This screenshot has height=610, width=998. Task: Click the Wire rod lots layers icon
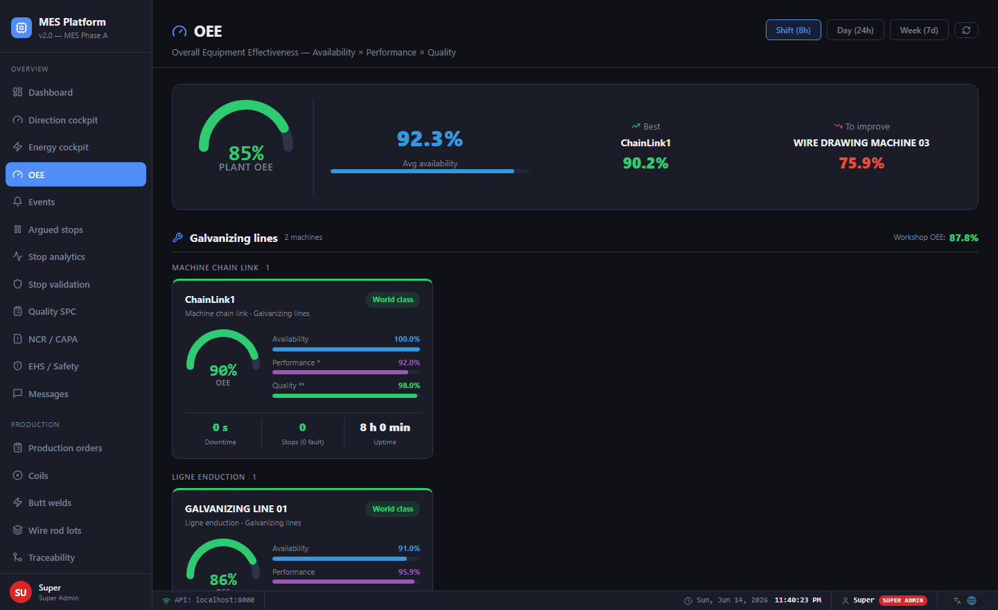17,530
